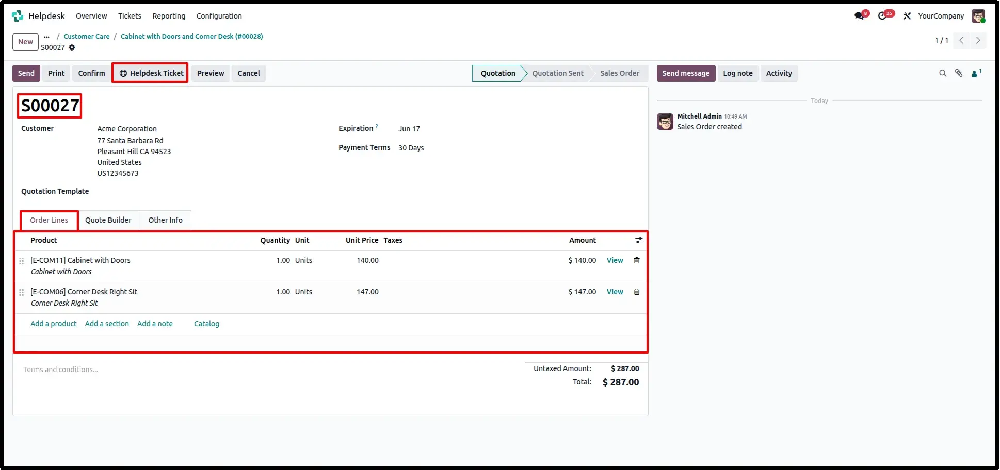Switch to the Order Lines tab
Screen dimensions: 1000x470
pyautogui.click(x=49, y=220)
